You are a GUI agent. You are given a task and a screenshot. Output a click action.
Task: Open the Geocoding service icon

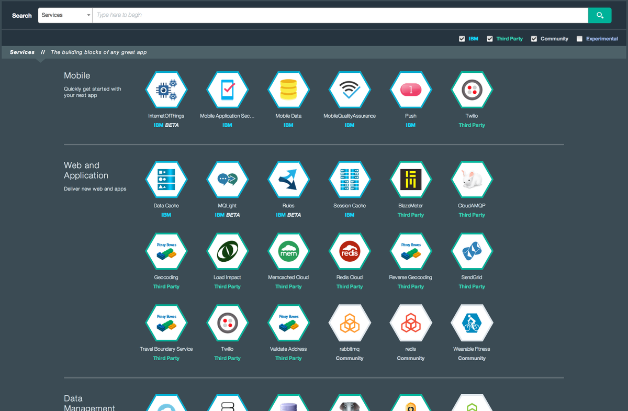(166, 251)
